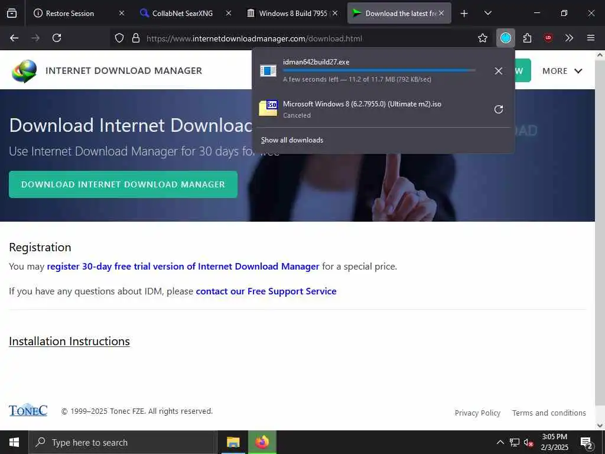Click the Windows taskbar search box
Viewport: 605px width, 454px height.
(x=123, y=442)
